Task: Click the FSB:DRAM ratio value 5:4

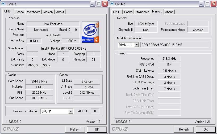Action: coord(169,65)
